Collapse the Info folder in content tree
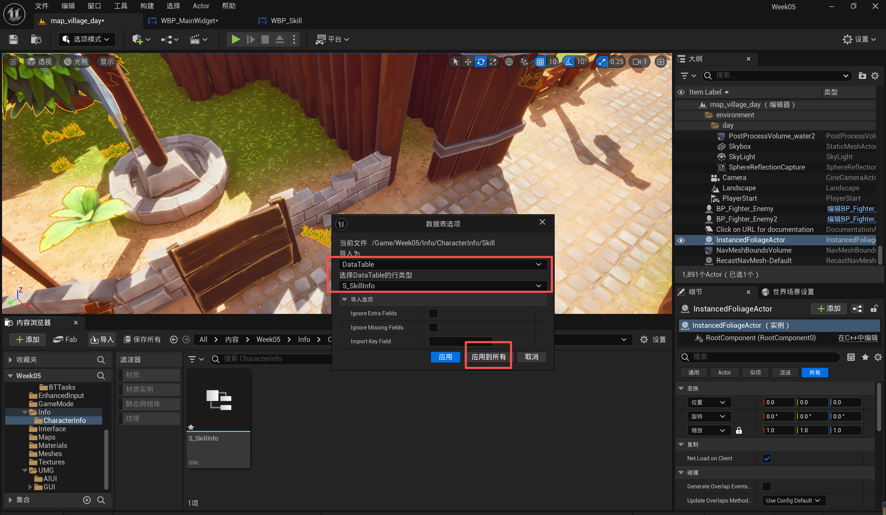 coord(25,412)
